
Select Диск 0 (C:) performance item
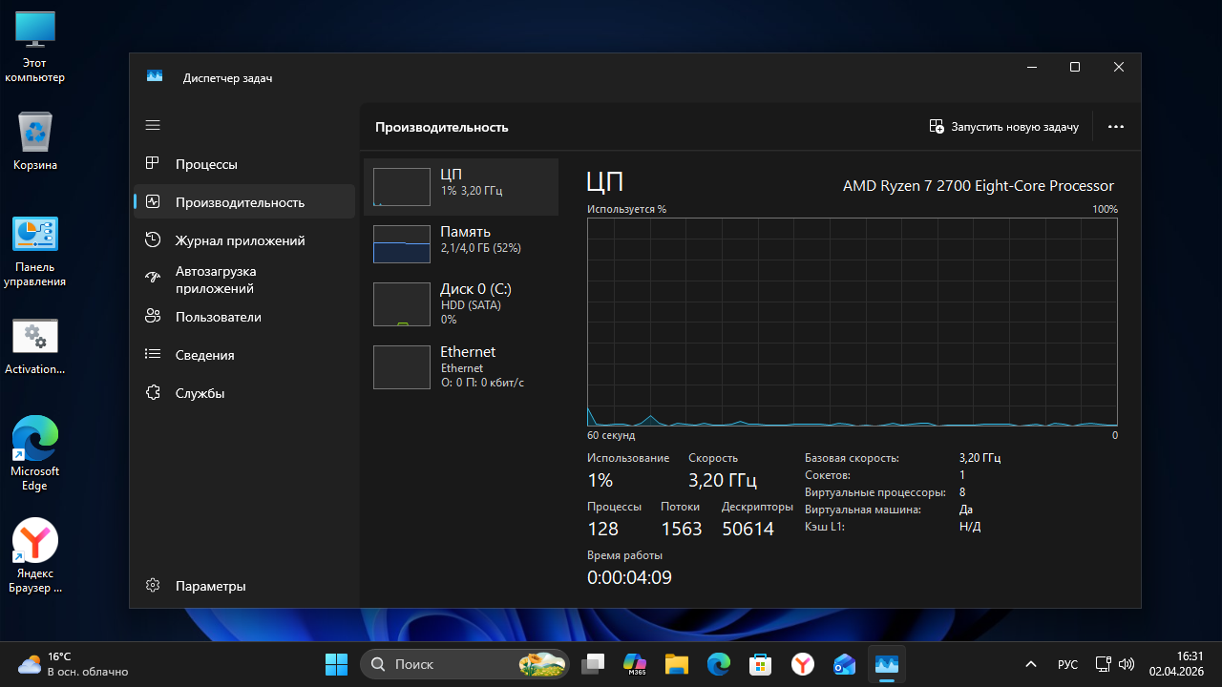coord(460,304)
